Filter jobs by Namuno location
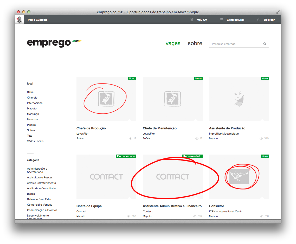The height and width of the screenshot is (244, 296). click(32, 120)
